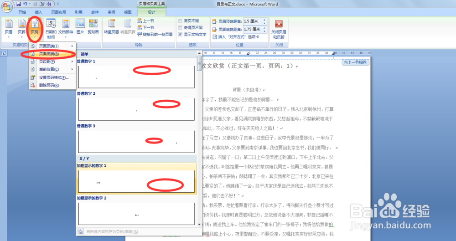Open the 页脚 footer gallery
The width and height of the screenshot is (456, 241).
(22, 29)
